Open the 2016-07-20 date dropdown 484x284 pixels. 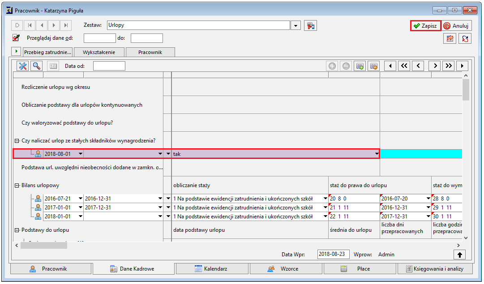coord(428,198)
